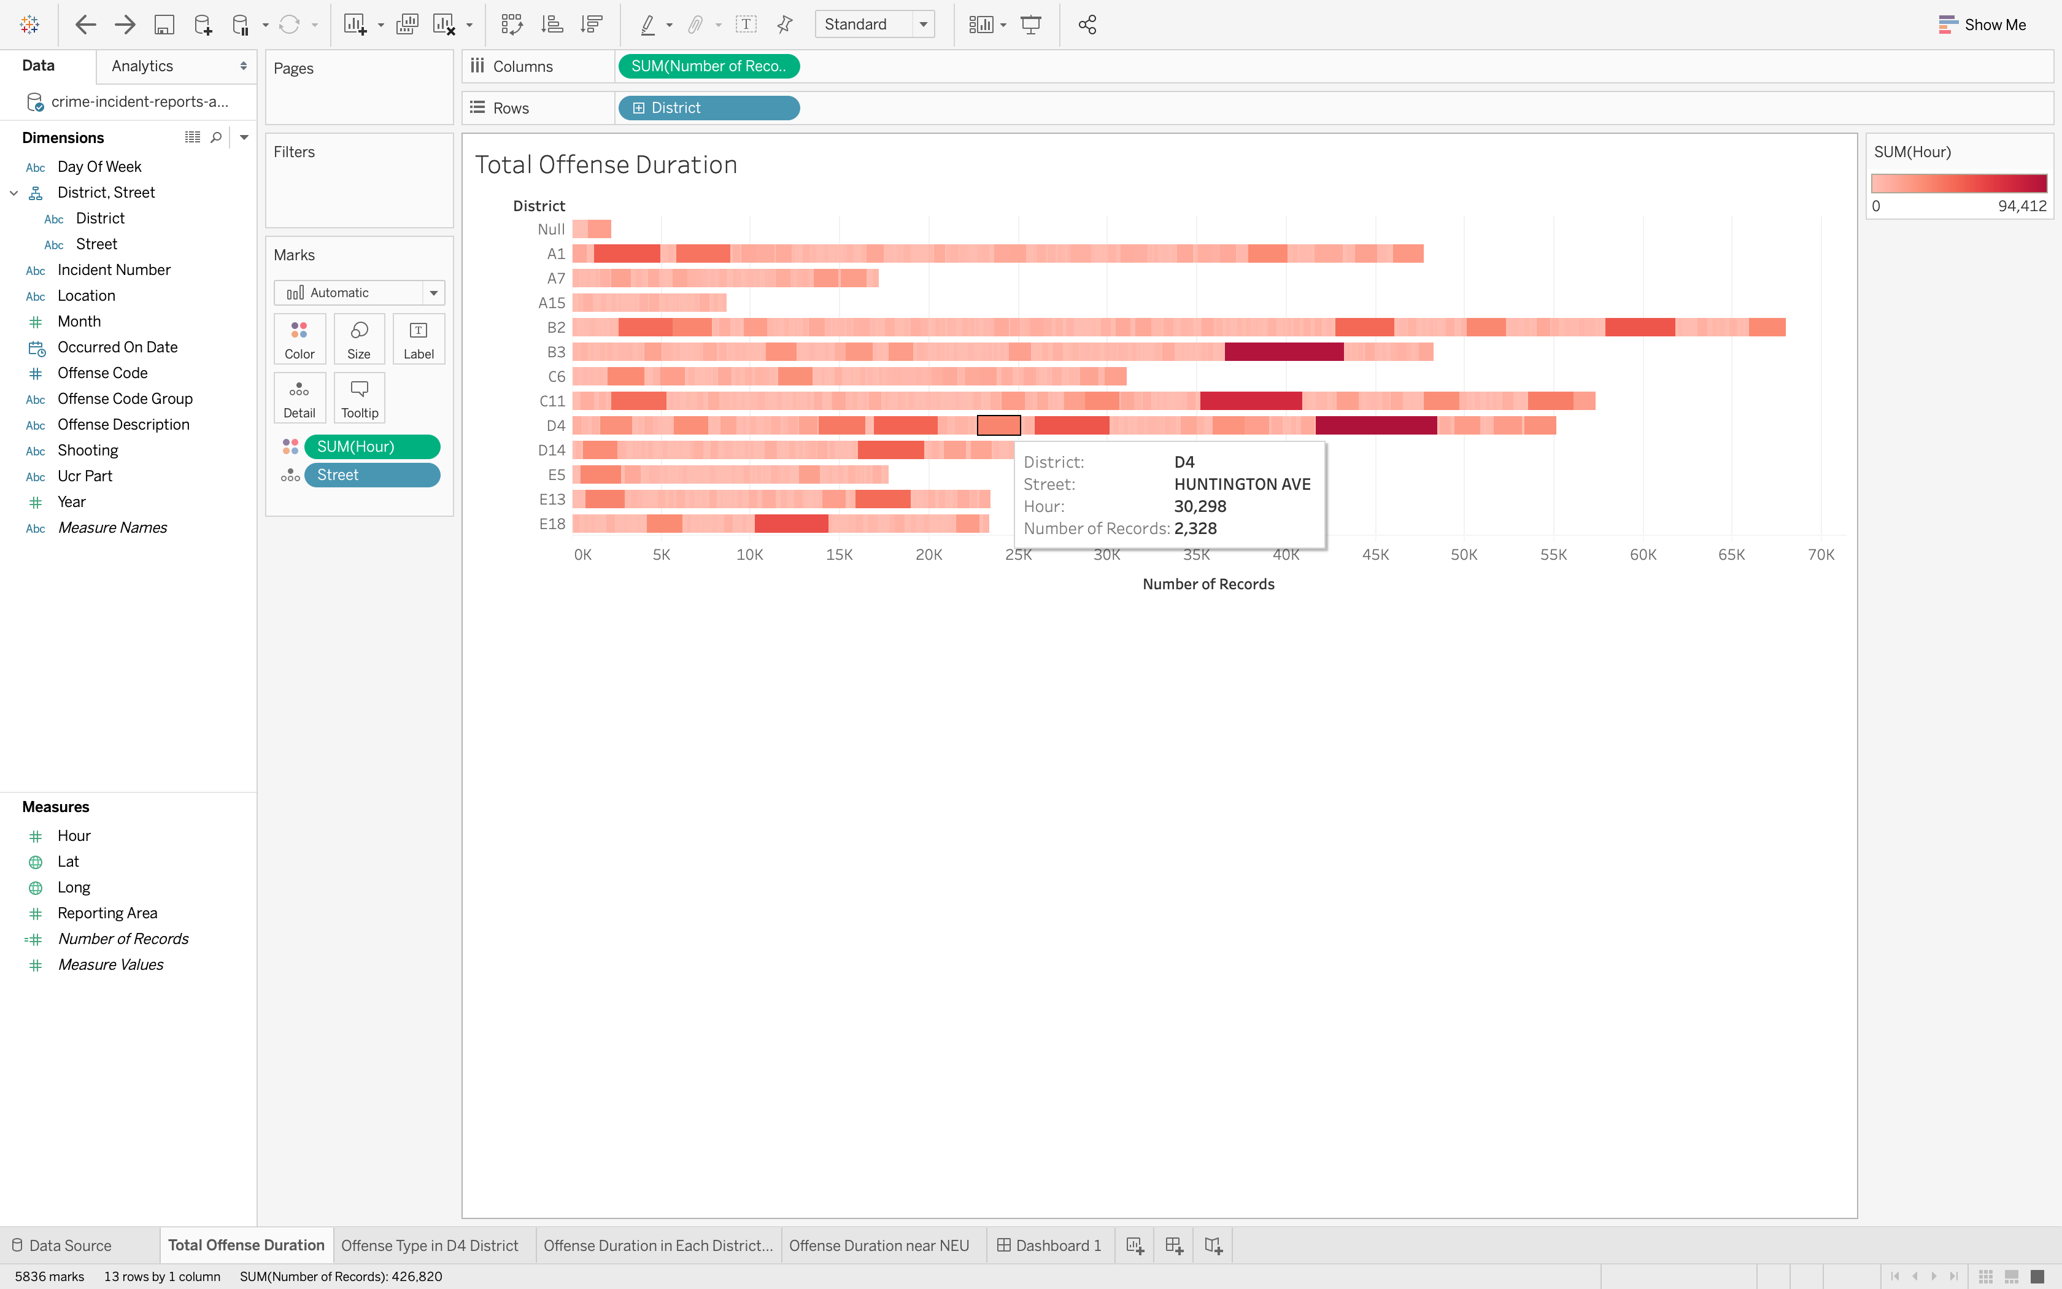Click the Tooltip marks card

[x=359, y=398]
